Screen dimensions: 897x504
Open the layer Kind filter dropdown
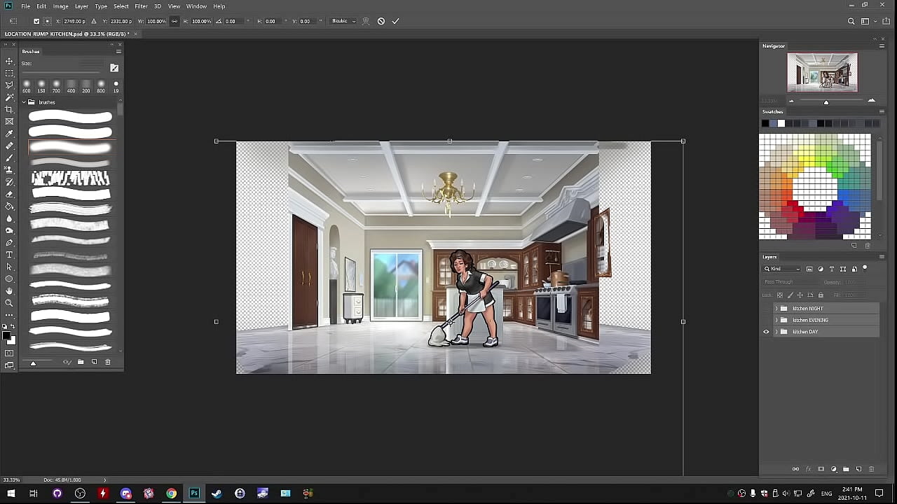coord(782,269)
